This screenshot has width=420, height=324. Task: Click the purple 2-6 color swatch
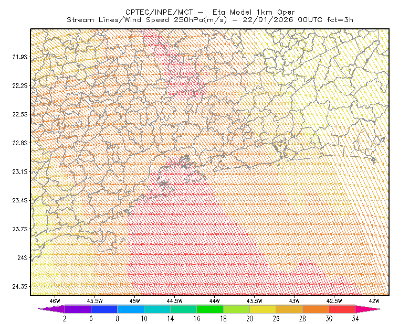[78, 309]
